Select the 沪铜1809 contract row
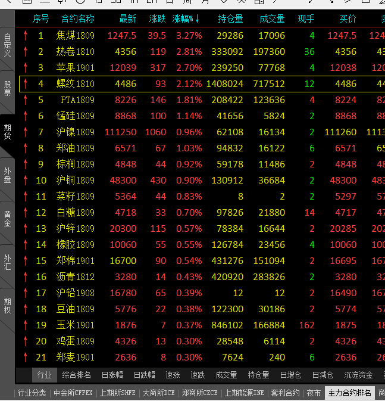Screen dimensions: 385x401 (x=202, y=181)
